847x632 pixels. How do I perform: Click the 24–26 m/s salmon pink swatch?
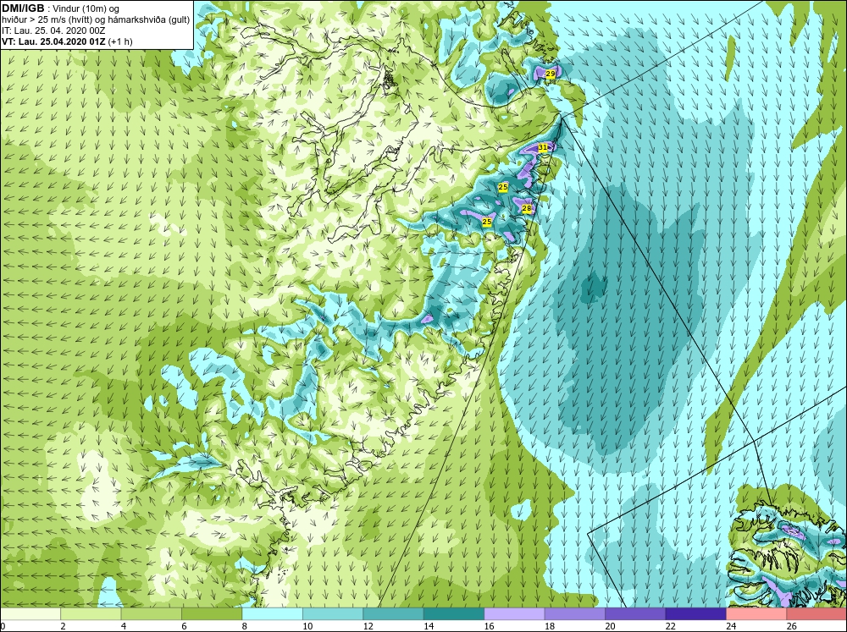click(x=756, y=613)
